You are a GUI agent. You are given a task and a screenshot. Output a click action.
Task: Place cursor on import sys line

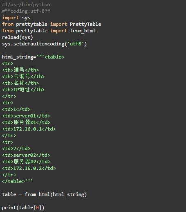point(16,18)
